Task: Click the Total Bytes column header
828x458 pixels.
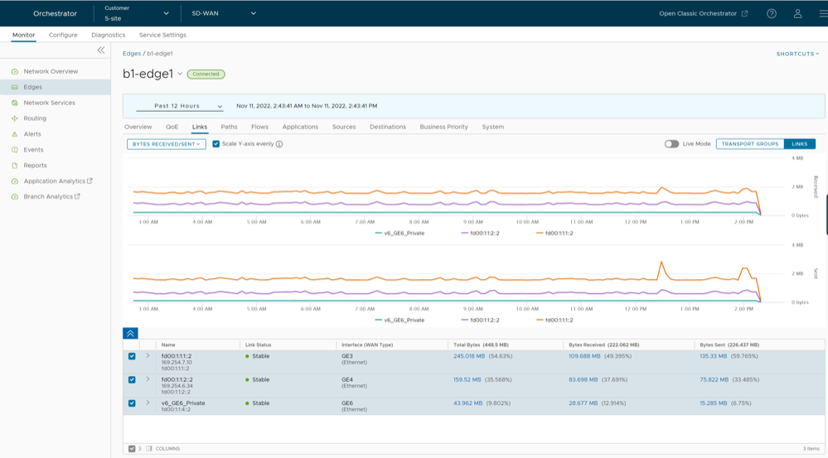Action: pyautogui.click(x=481, y=345)
